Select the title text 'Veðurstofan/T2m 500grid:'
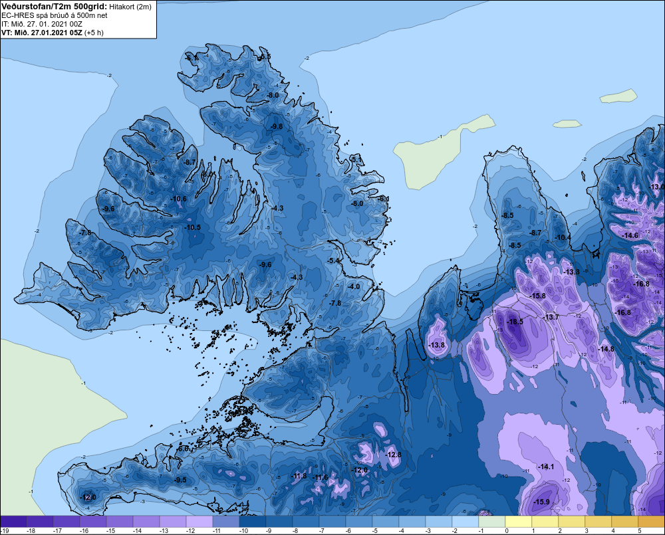 point(54,7)
